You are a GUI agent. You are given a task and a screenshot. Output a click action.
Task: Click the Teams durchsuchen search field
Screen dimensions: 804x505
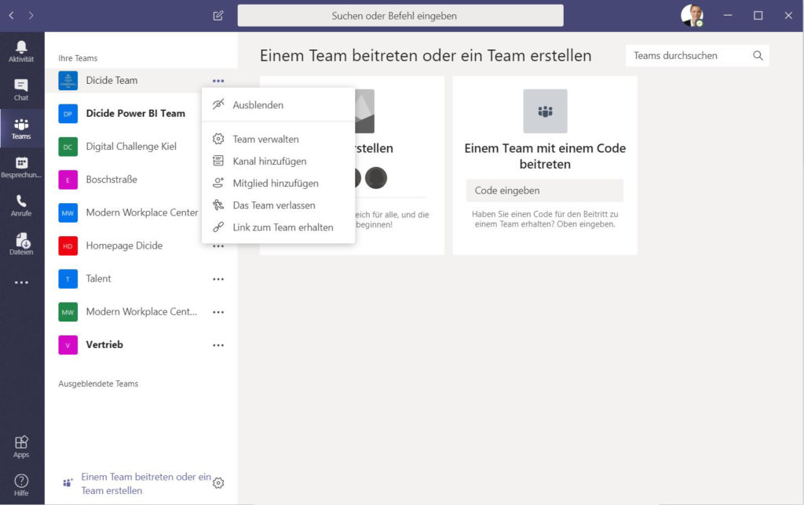click(697, 56)
